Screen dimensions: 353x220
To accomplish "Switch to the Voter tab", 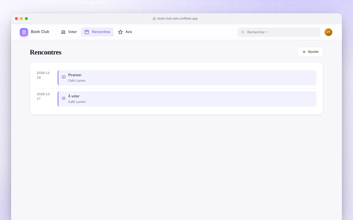I will click(x=69, y=32).
